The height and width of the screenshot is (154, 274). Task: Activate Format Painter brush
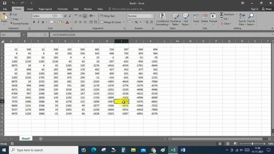(x=19, y=24)
